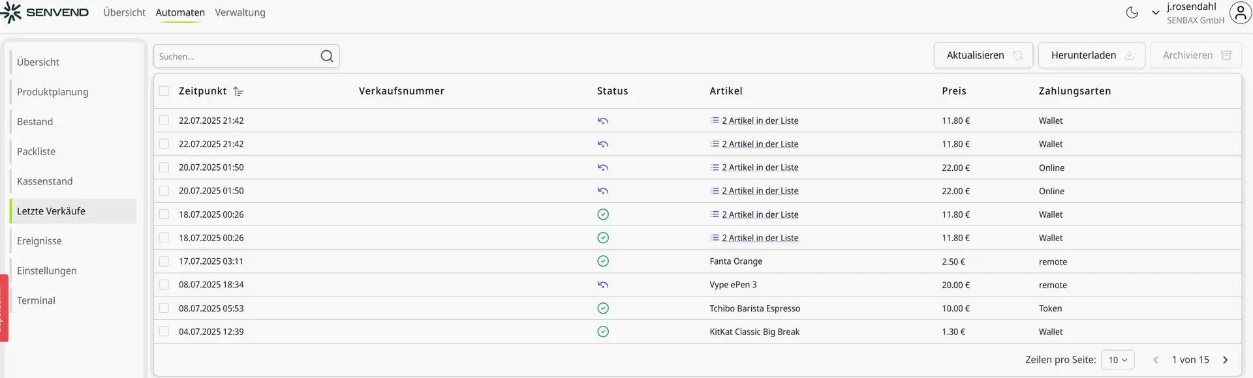Check the row dated 17.07.2025 03:11

click(x=164, y=261)
